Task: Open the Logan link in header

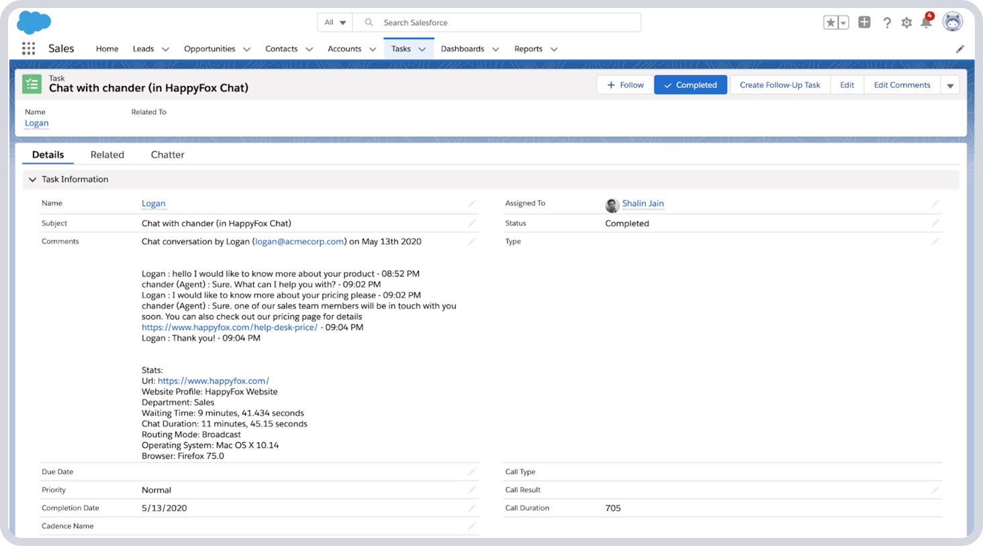Action: (36, 123)
